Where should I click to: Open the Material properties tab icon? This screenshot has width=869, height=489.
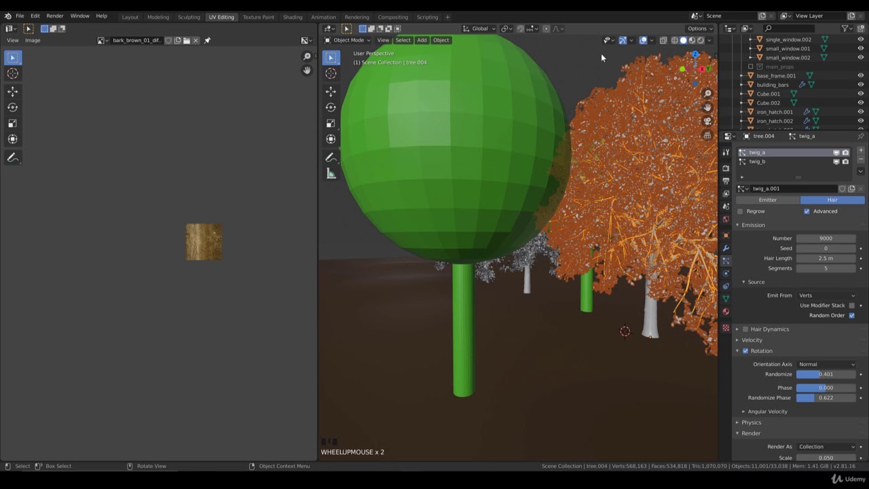(726, 312)
